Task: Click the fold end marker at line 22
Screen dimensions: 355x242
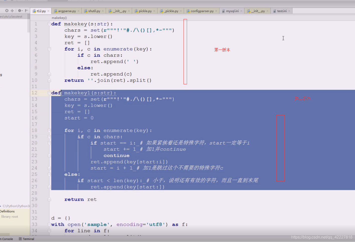Action: pyautogui.click(x=49, y=155)
